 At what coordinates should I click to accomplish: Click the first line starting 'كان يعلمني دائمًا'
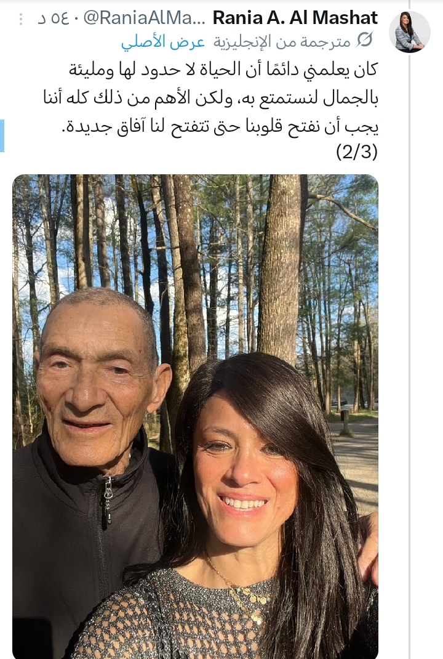tap(223, 70)
